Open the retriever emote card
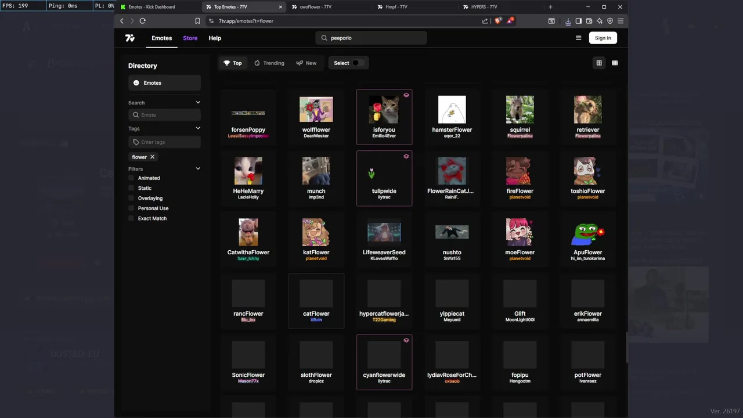This screenshot has height=418, width=743. point(588,117)
